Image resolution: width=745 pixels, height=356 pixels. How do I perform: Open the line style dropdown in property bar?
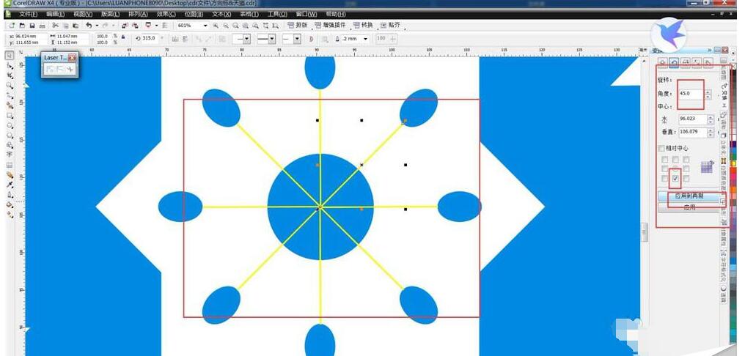point(271,39)
